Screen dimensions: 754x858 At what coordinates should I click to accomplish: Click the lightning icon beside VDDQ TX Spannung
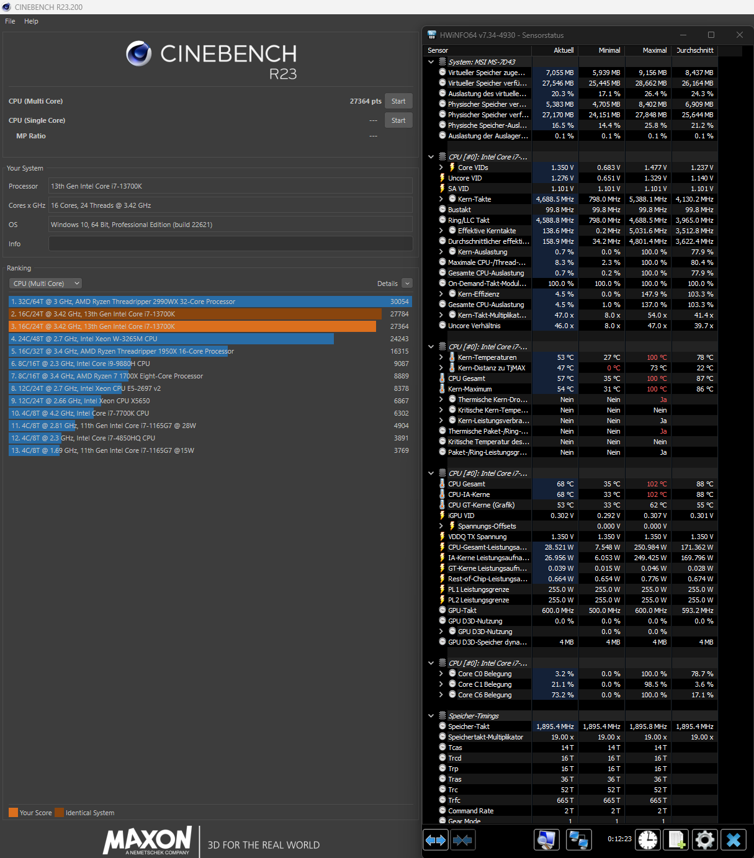(442, 537)
